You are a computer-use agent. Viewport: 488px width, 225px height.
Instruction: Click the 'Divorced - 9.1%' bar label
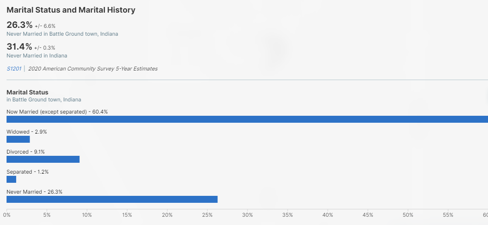coord(26,152)
